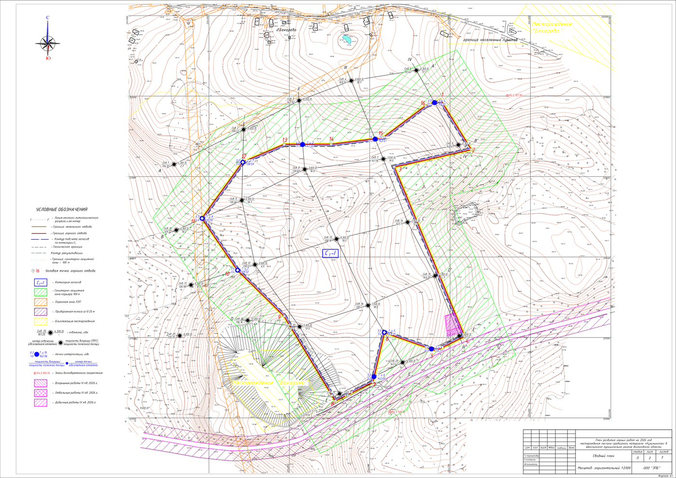
Task: Click red corner point number 10 on the map
Action: pos(227,274)
